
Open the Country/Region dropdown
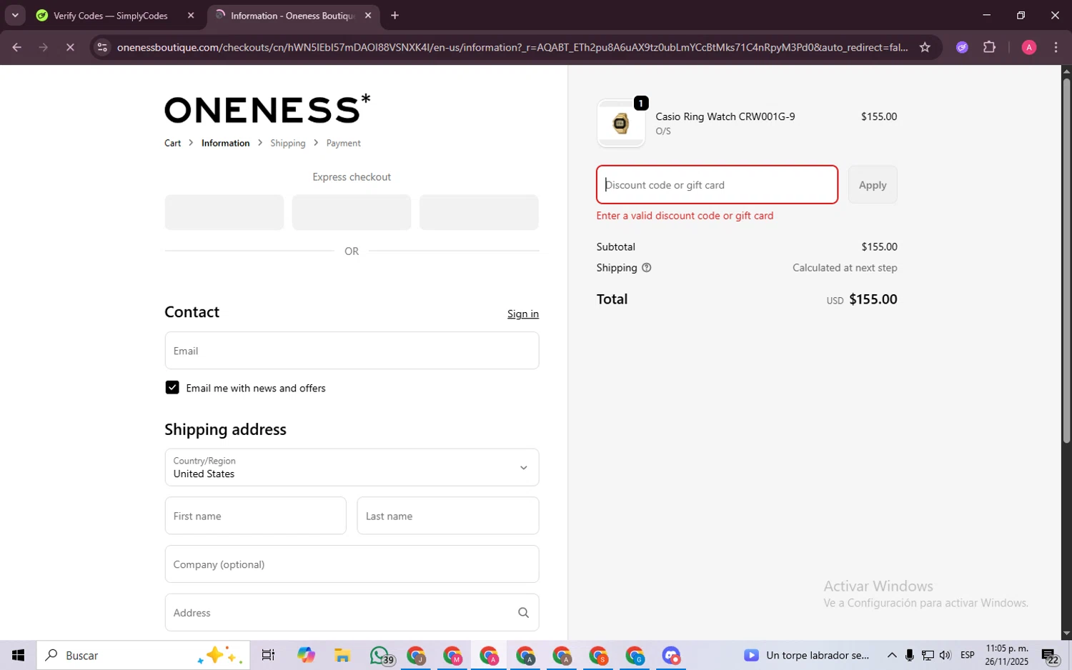pyautogui.click(x=352, y=467)
